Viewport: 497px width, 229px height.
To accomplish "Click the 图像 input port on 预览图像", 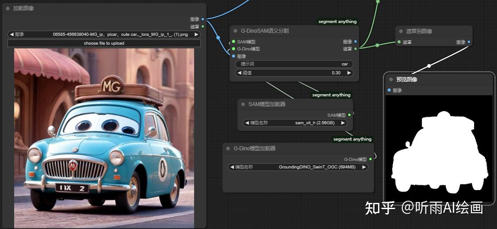I will coord(389,90).
